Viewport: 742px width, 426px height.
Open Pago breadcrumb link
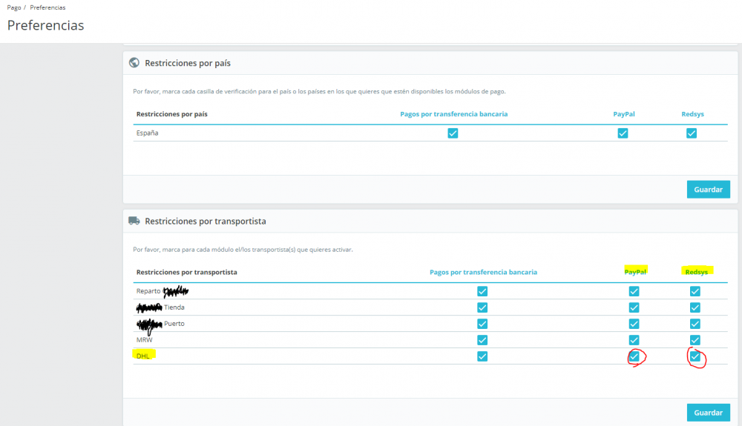(x=13, y=7)
